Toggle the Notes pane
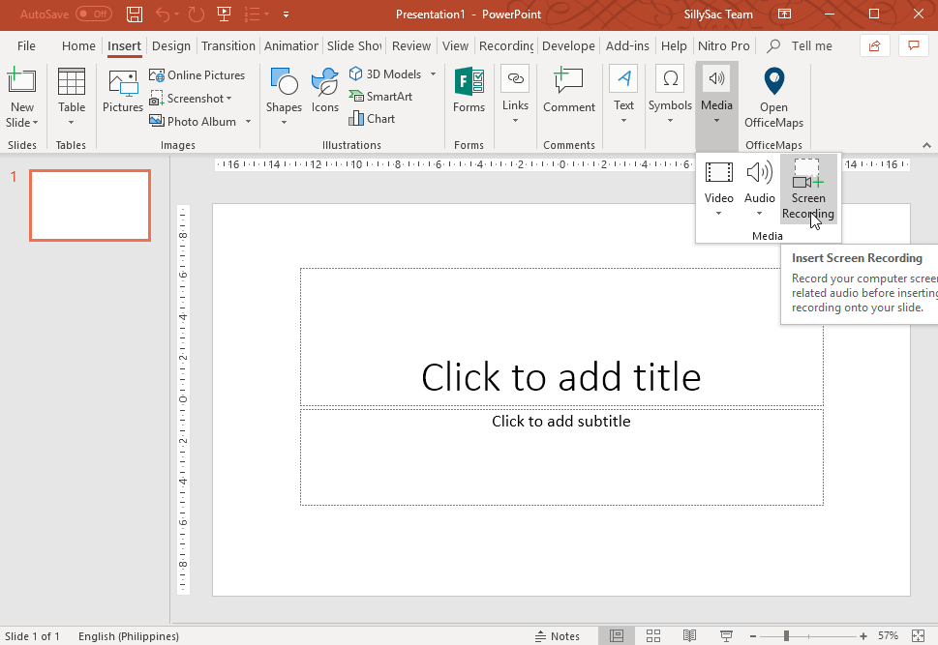The image size is (938, 645). tap(558, 635)
